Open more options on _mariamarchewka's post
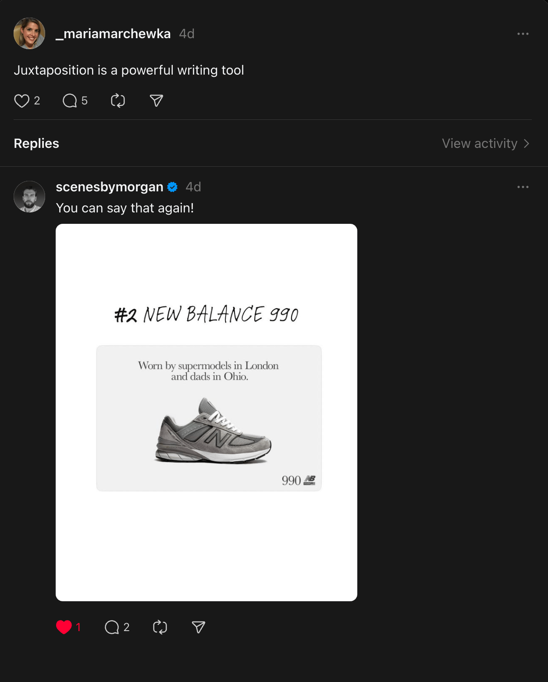Viewport: 548px width, 682px height. point(523,34)
